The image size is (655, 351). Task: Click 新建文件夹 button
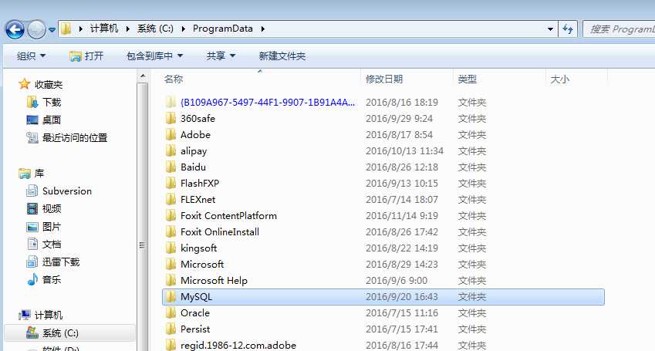[282, 56]
